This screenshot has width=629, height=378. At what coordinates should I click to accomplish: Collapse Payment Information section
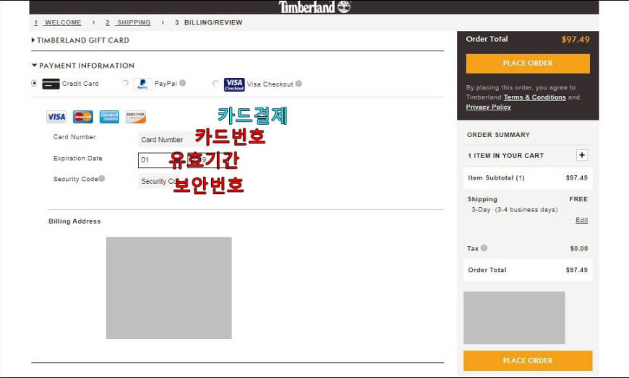[x=83, y=65]
